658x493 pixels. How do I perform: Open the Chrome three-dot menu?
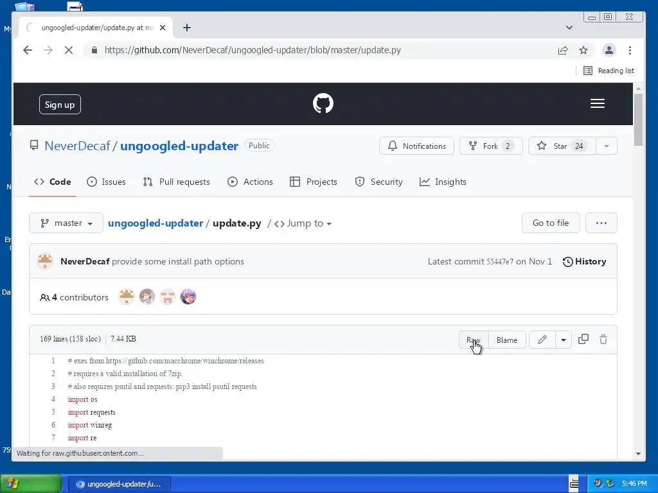pyautogui.click(x=630, y=50)
